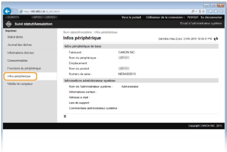Click the Emplacement label

coord(79,63)
